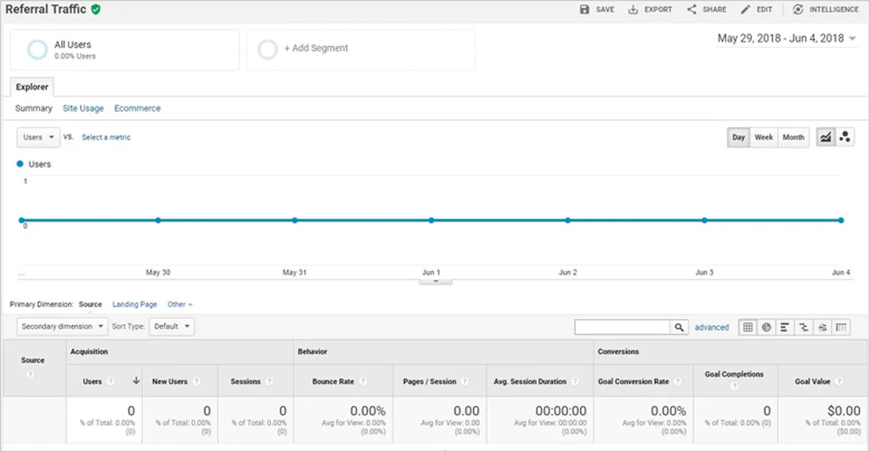
Task: Click the sort arrow in Users column
Action: (136, 381)
